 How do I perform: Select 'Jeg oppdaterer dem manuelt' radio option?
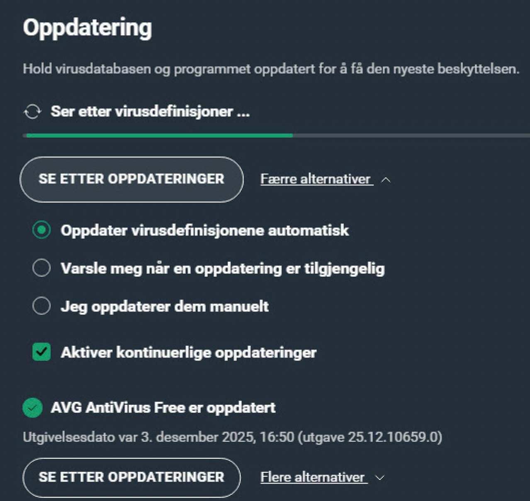[41, 306]
